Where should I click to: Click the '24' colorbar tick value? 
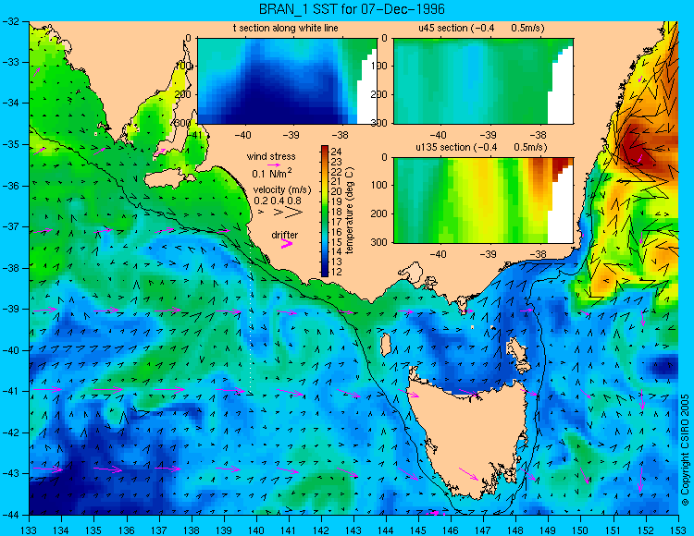click(337, 152)
